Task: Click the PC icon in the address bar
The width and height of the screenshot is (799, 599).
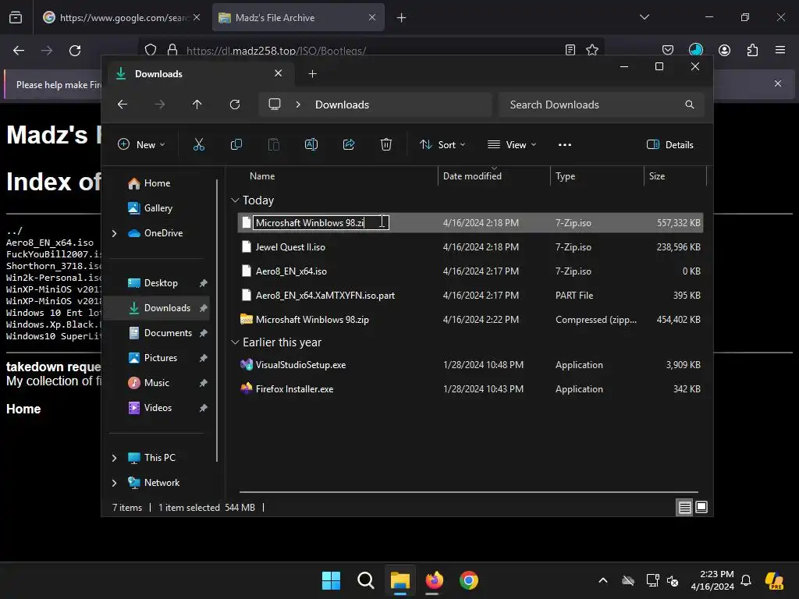Action: tap(275, 105)
